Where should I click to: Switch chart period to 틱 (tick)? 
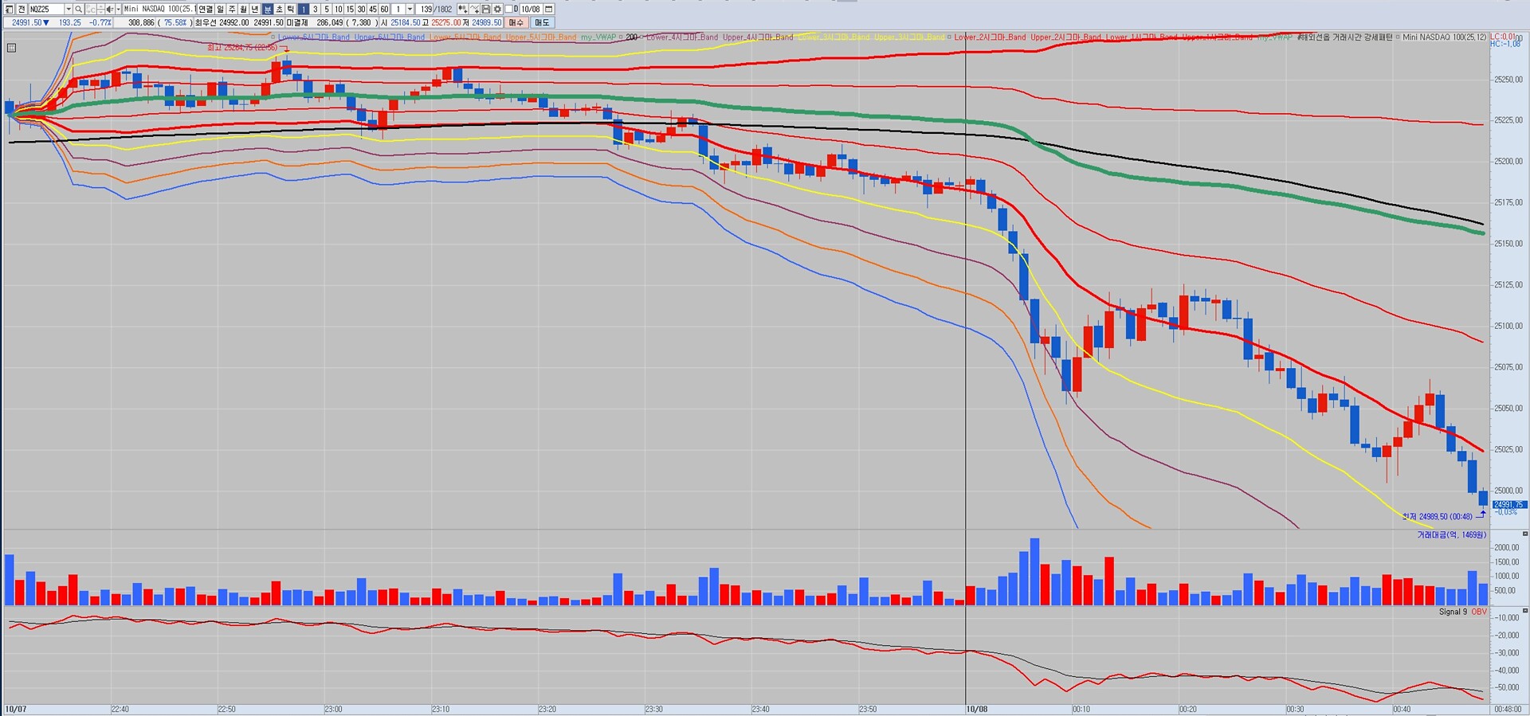point(291,9)
